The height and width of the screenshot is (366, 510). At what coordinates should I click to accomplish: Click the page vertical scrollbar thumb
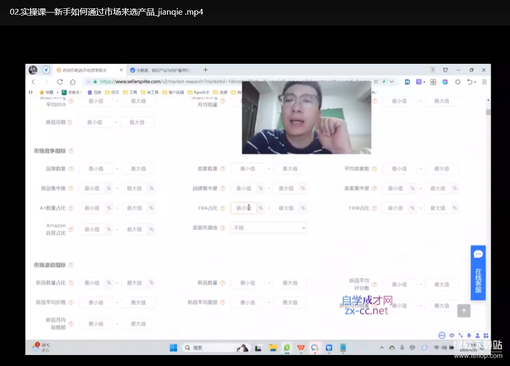point(488,112)
